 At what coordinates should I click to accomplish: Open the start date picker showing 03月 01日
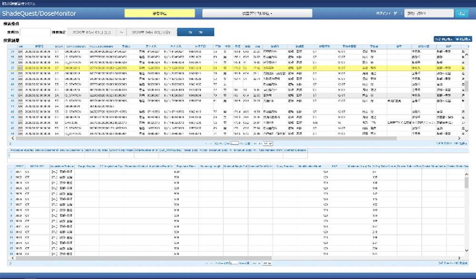click(x=92, y=32)
